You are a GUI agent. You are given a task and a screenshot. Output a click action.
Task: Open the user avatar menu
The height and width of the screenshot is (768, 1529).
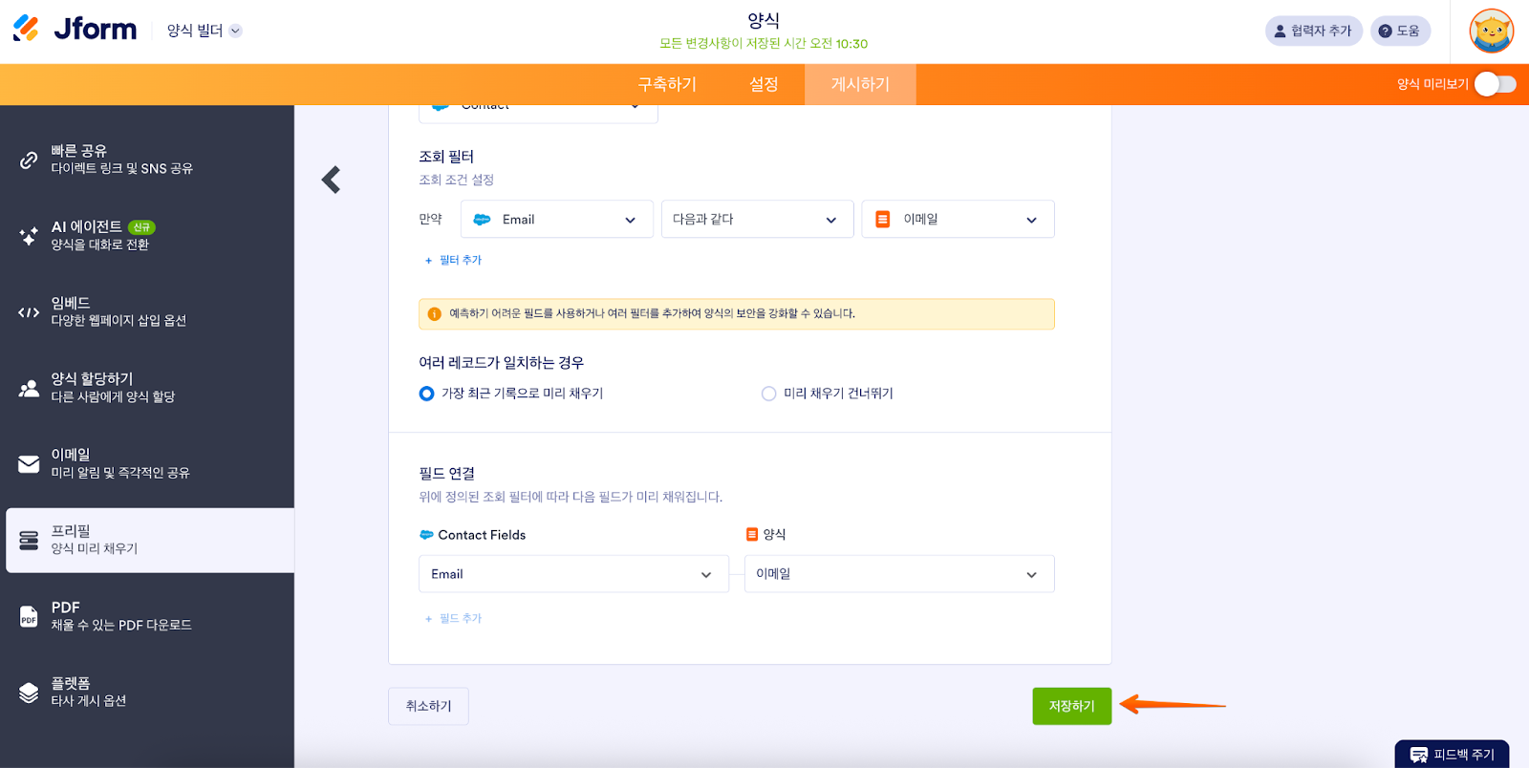[x=1491, y=32]
